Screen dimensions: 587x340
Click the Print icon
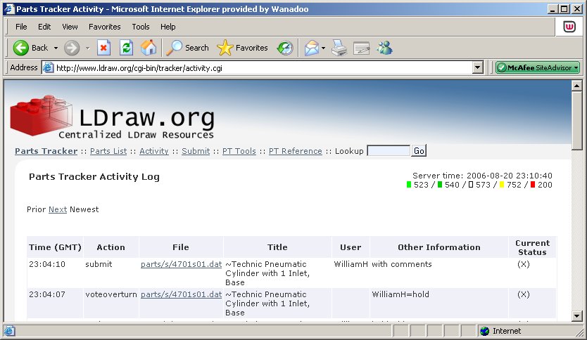(x=339, y=48)
